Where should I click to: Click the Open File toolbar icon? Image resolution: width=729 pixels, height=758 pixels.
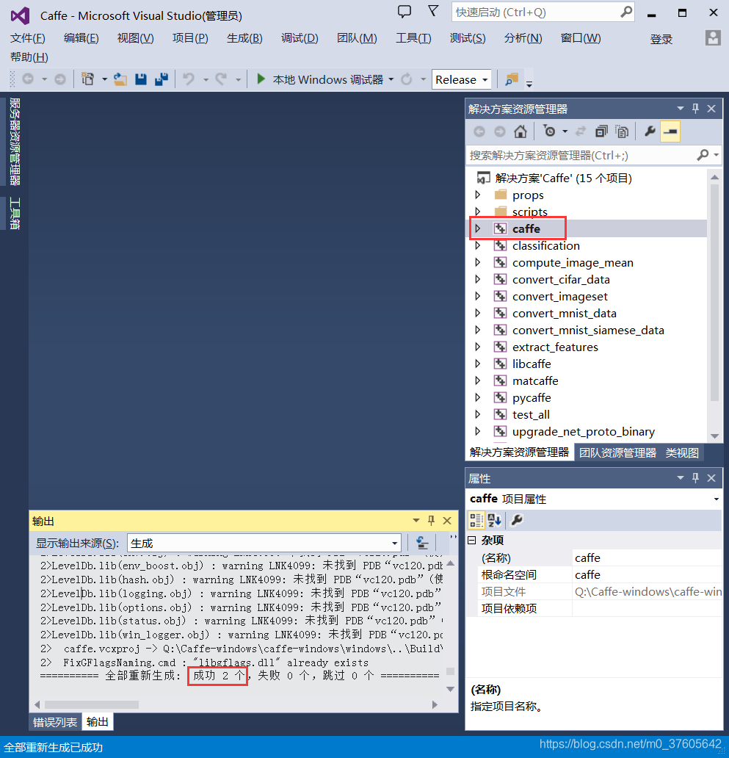tap(120, 79)
